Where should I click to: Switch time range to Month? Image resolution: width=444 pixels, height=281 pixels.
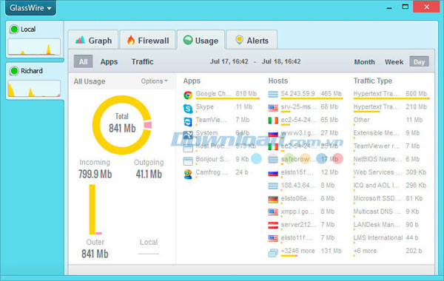click(x=364, y=62)
